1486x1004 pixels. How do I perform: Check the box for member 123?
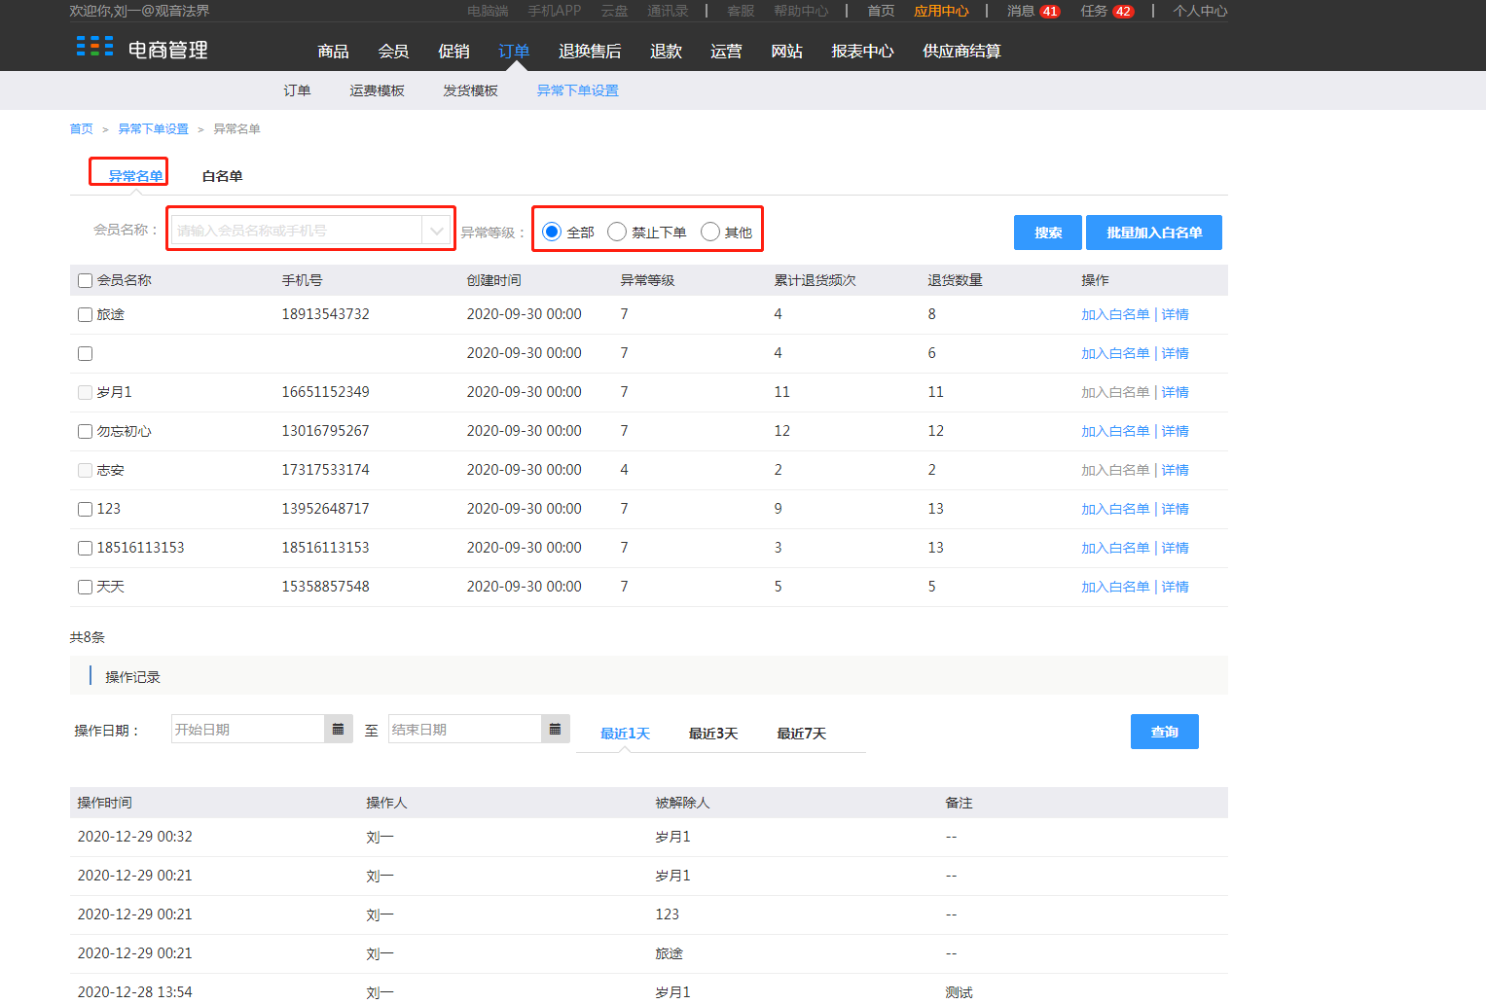[x=86, y=509]
